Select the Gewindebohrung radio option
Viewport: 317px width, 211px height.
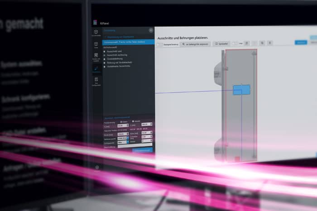tap(105, 59)
